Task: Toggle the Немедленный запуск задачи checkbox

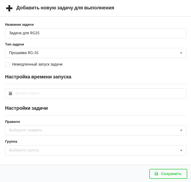Action: click(x=7, y=65)
